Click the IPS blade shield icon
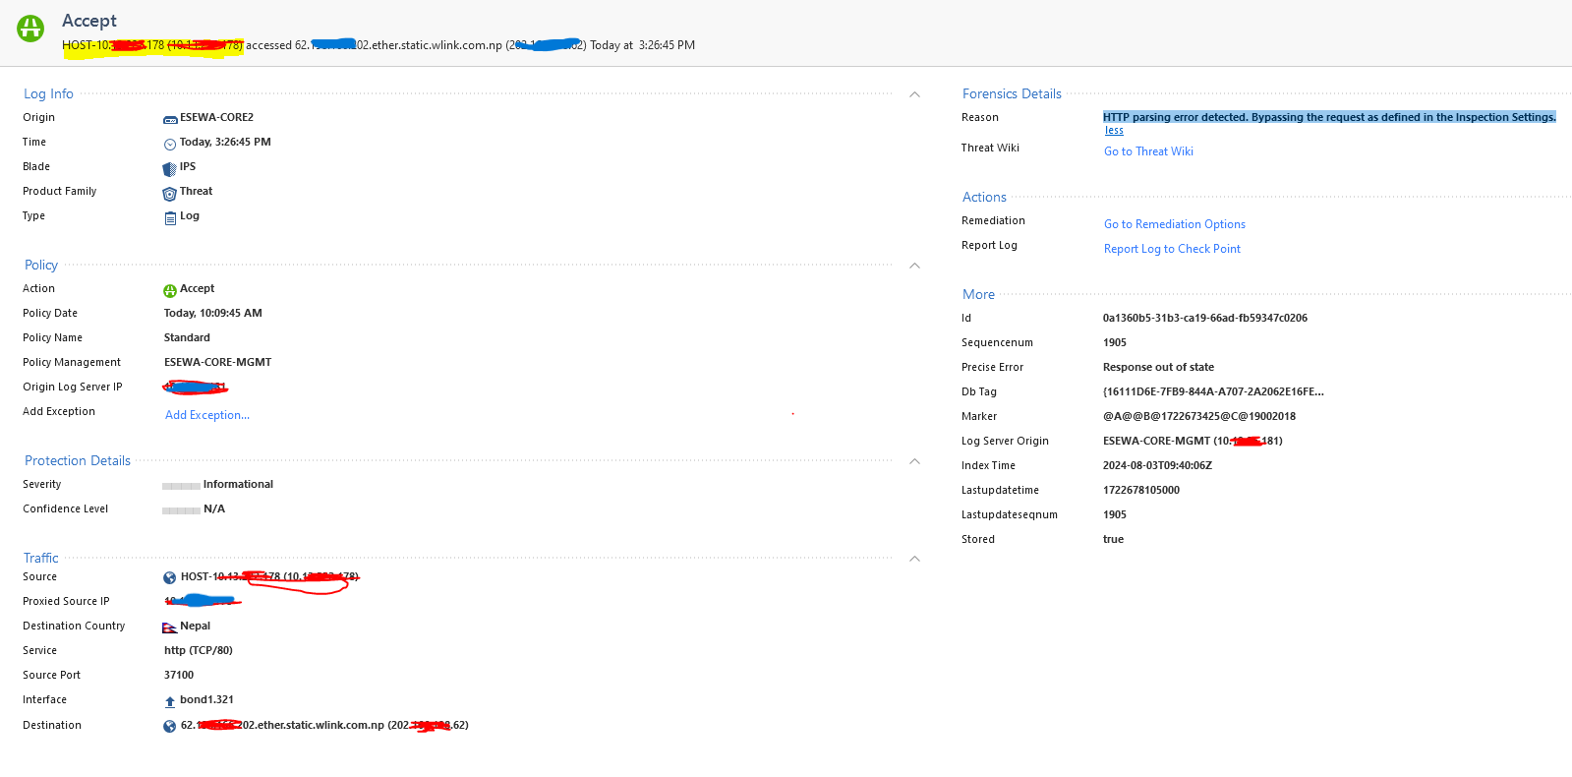Image resolution: width=1572 pixels, height=777 pixels. 169,168
